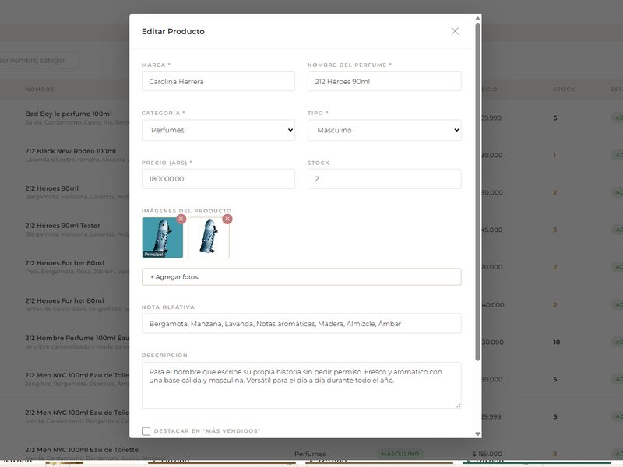Click the $ 159.000 price cell
The width and height of the screenshot is (623, 467).
click(x=487, y=454)
